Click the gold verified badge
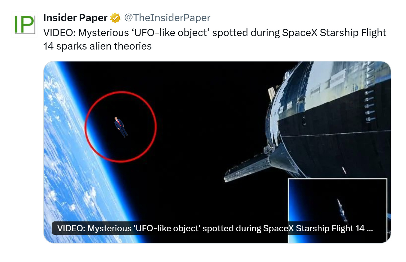 tap(115, 18)
